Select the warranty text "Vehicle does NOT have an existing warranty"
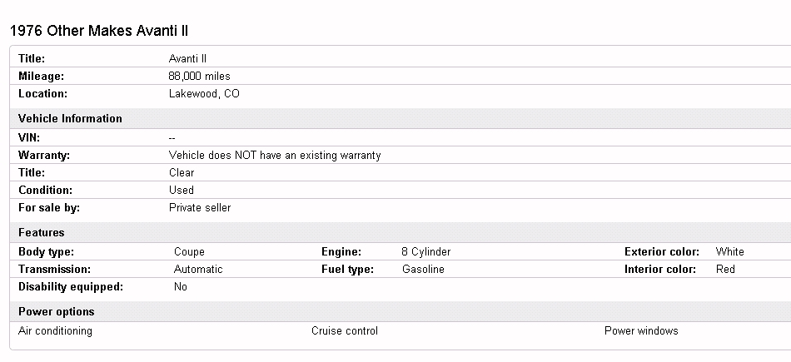 275,156
